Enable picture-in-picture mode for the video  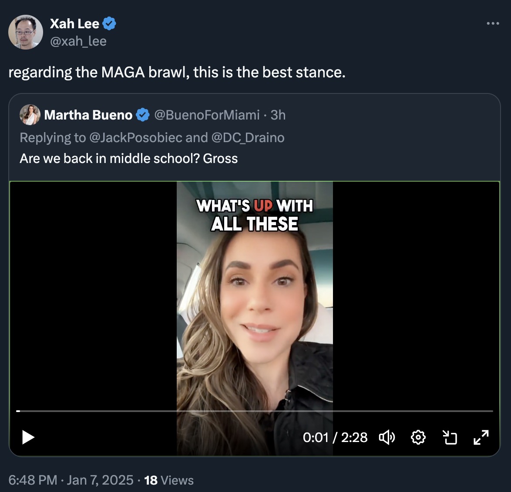pyautogui.click(x=450, y=437)
